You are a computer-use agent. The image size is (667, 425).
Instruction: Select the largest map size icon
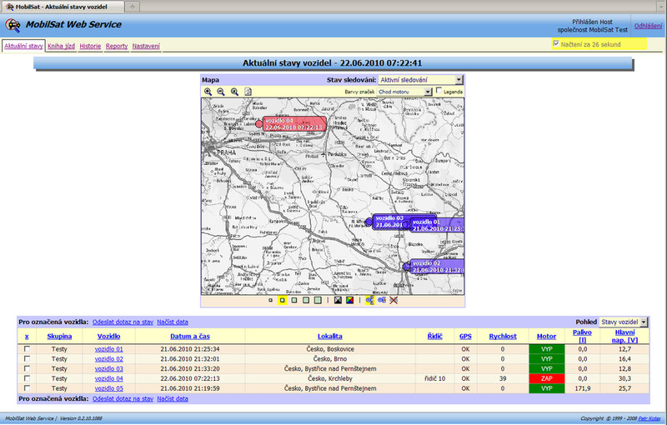point(318,301)
